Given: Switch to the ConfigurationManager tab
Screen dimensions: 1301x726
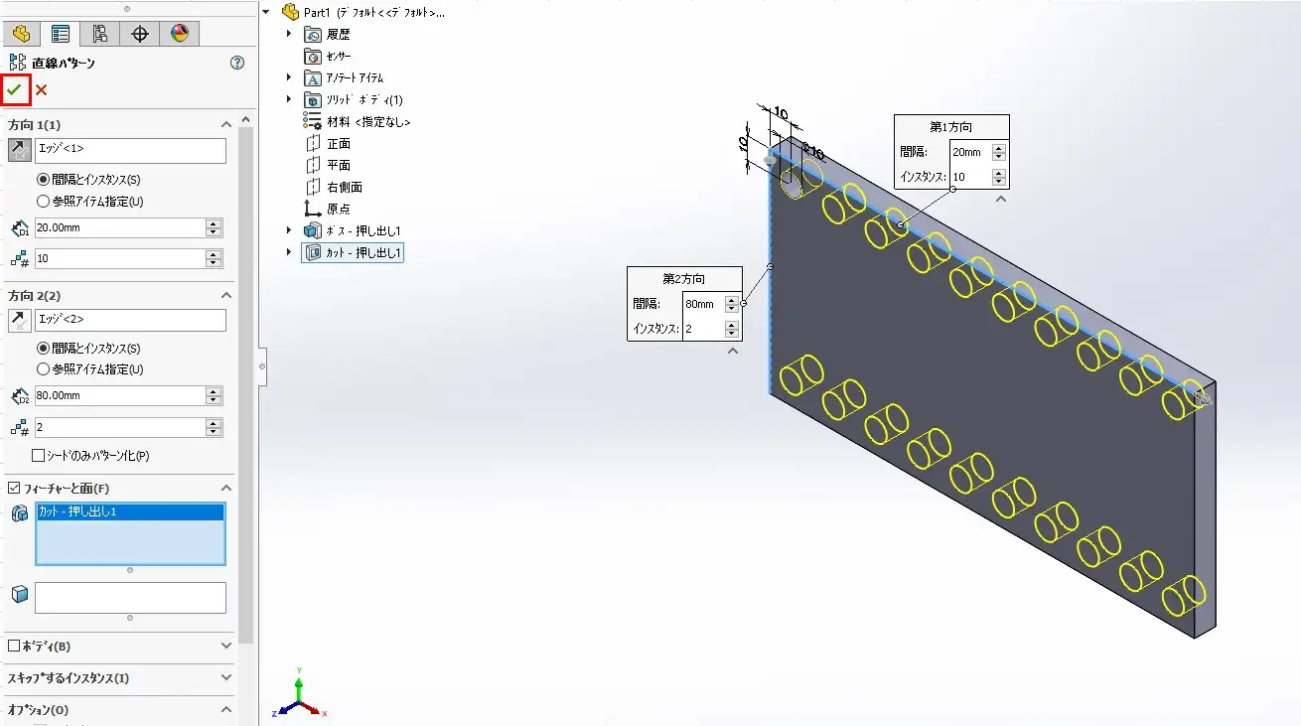Looking at the screenshot, I should coord(99,34).
